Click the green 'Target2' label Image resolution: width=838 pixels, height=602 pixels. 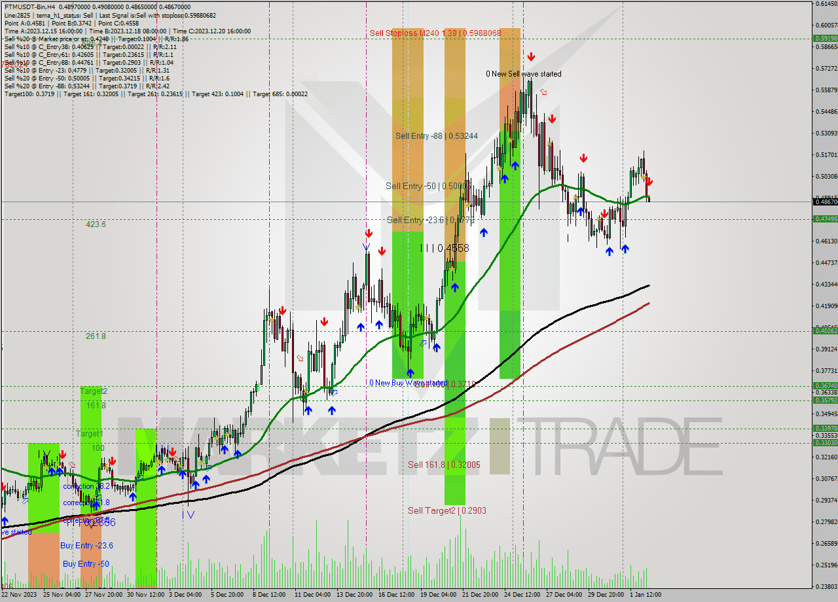[x=94, y=391]
